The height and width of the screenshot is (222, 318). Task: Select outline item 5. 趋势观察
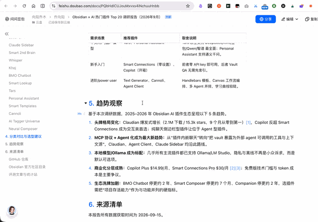[14, 144]
